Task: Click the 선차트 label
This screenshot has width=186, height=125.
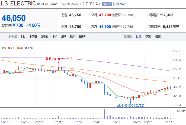Action: point(13,37)
